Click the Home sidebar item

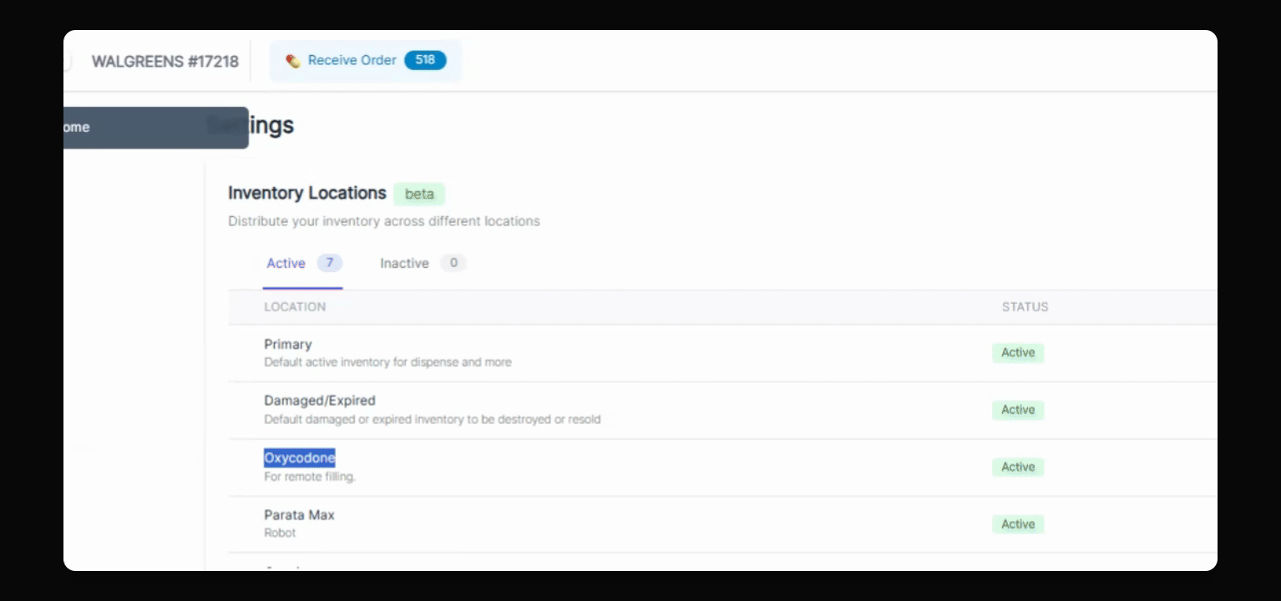pyautogui.click(x=156, y=128)
